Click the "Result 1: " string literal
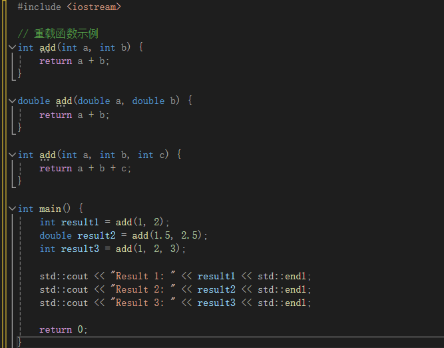Screen dimensions: 444x348 coord(142,276)
